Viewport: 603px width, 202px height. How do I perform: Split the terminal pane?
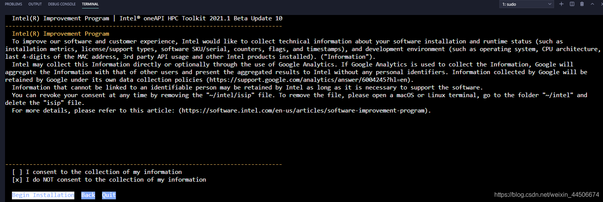572,4
